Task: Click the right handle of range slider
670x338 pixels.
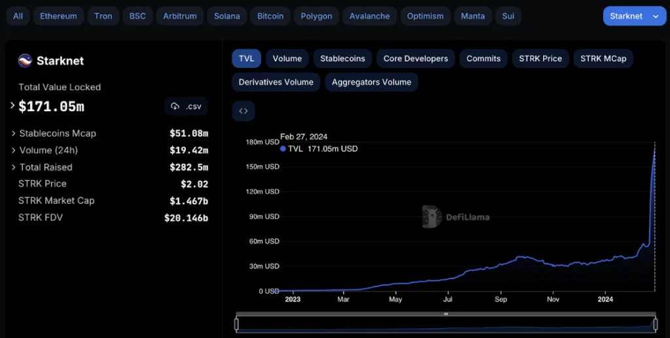Action: (x=656, y=324)
